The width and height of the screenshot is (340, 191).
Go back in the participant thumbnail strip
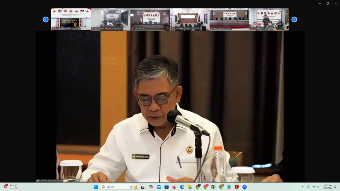click(x=46, y=20)
